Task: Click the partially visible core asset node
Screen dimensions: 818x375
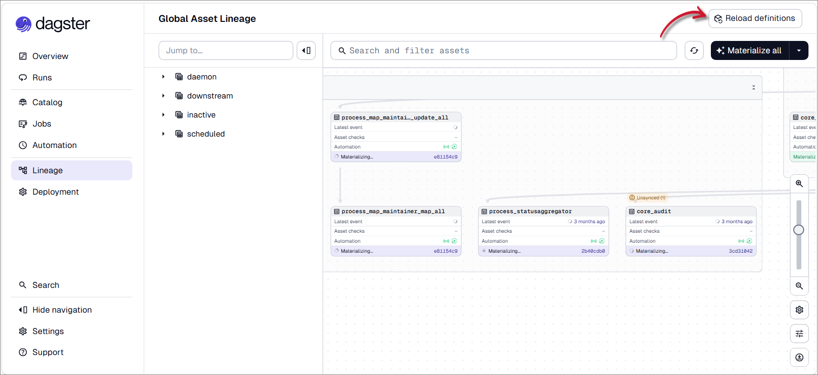Action: point(804,137)
